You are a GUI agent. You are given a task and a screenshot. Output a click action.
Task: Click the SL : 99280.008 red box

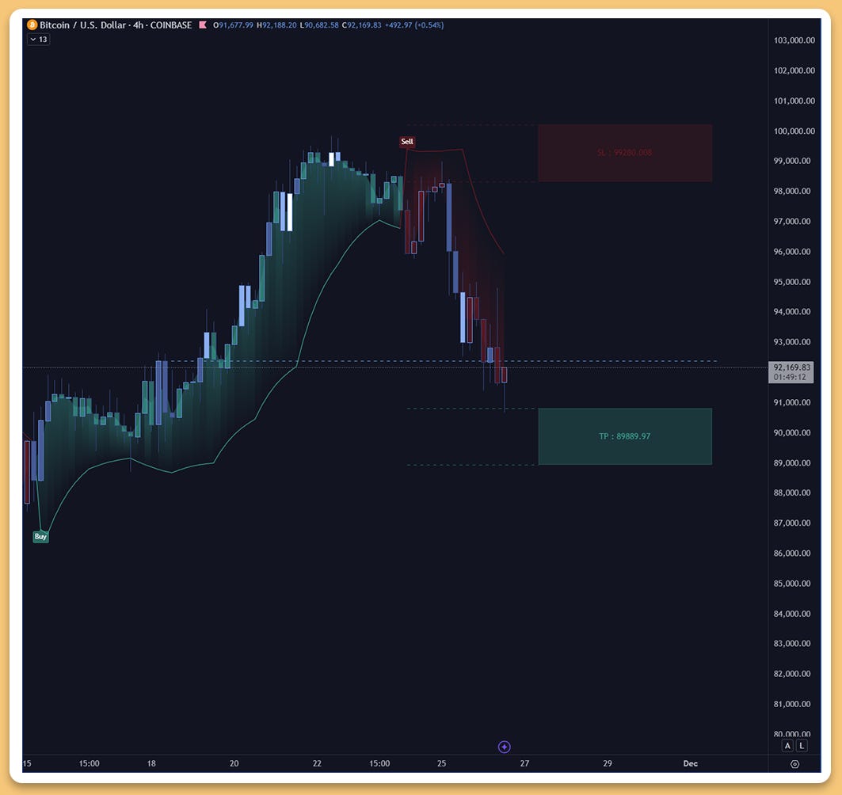point(624,153)
